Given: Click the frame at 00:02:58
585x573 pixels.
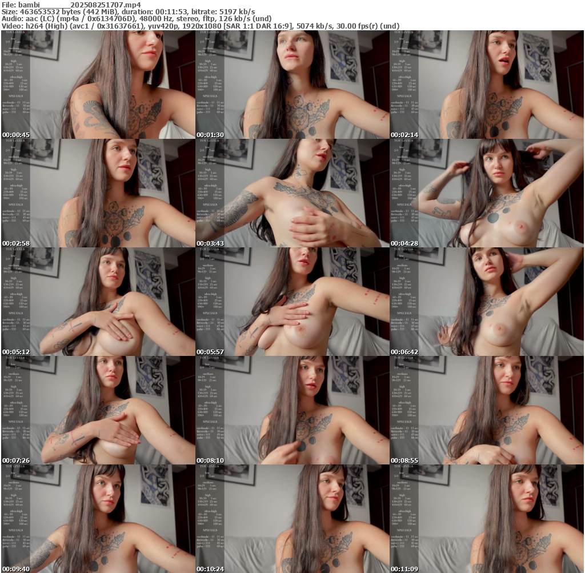Looking at the screenshot, I should click(x=98, y=193).
